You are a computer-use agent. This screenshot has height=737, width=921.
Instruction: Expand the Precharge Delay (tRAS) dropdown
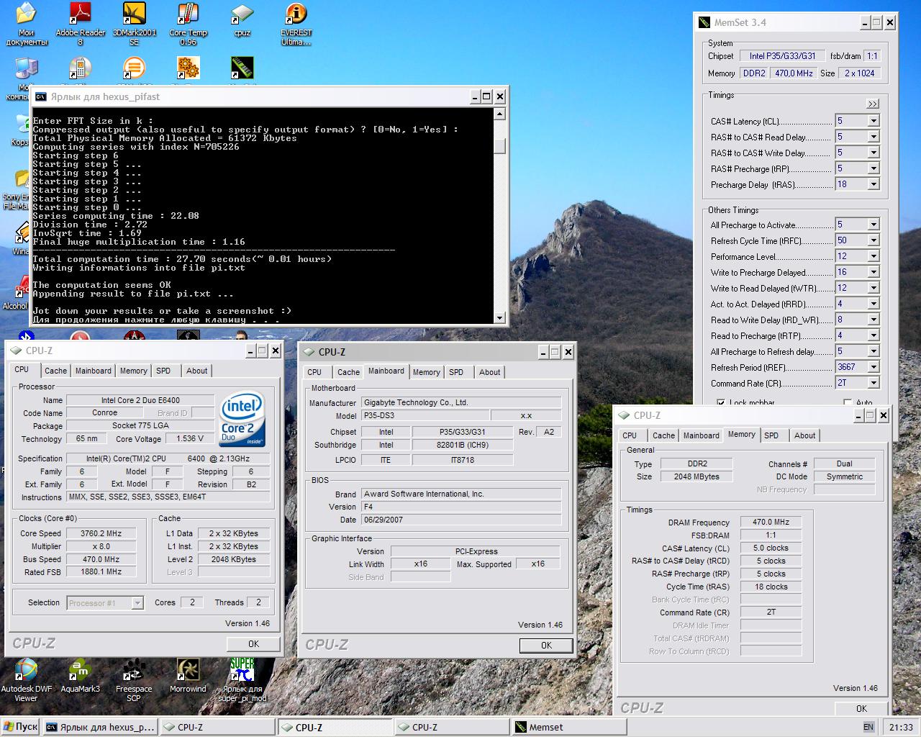[x=873, y=184]
